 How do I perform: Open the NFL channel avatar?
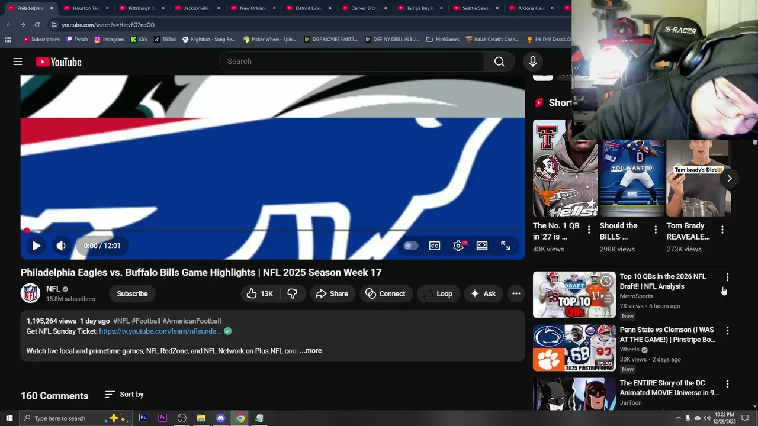point(30,293)
